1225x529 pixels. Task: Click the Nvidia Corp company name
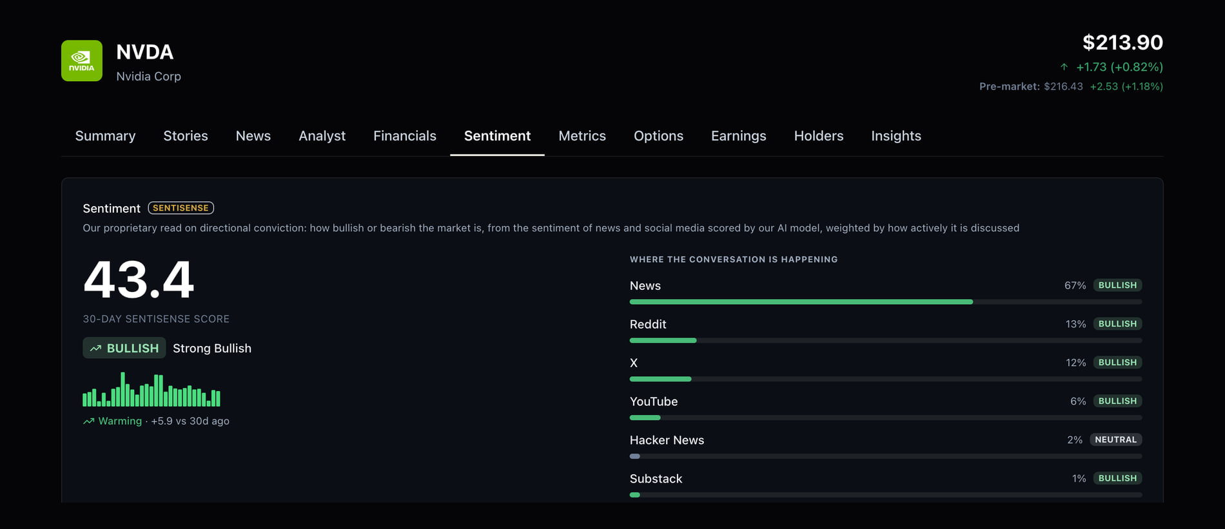[x=148, y=77]
